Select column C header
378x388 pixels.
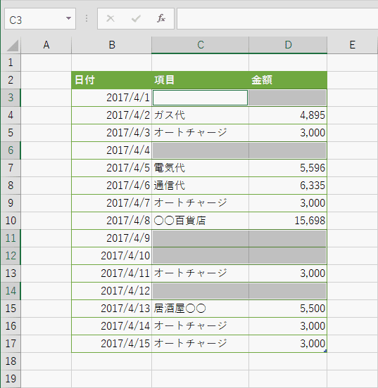(201, 45)
